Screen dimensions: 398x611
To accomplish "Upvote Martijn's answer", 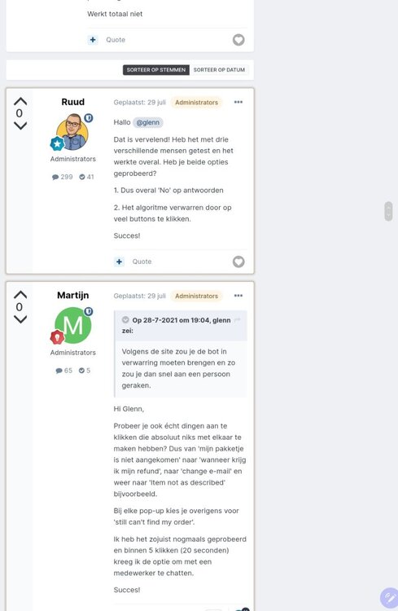I will 20,295.
